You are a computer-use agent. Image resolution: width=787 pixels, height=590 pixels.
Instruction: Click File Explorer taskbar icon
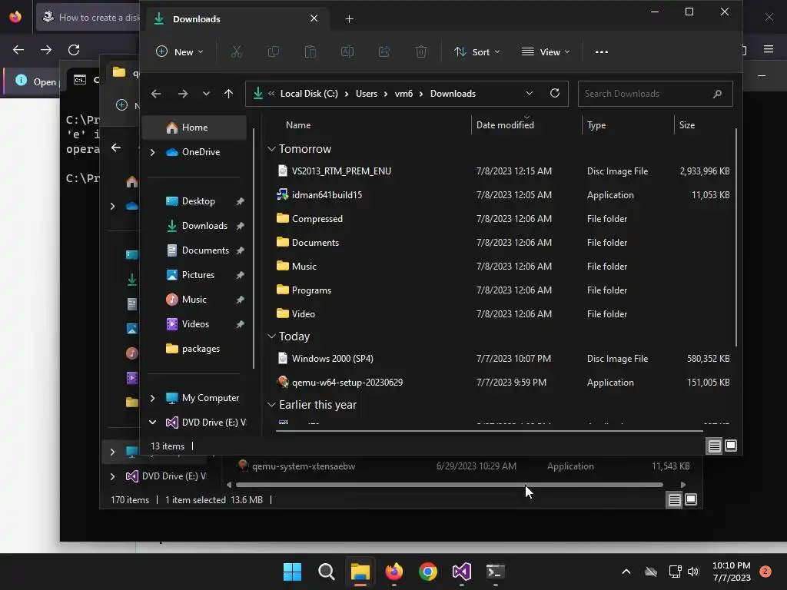coord(360,572)
